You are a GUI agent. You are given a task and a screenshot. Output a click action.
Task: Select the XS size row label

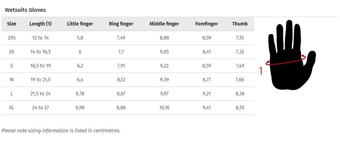click(x=12, y=52)
